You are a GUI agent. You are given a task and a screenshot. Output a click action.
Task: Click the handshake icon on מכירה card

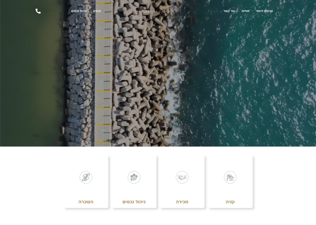[x=182, y=177]
